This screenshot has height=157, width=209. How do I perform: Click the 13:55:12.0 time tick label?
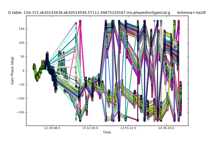tap(128, 128)
